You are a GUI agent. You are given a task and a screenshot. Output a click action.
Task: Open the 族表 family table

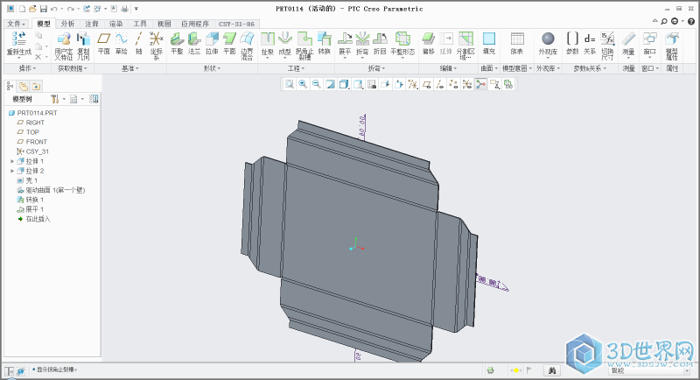coord(517,43)
